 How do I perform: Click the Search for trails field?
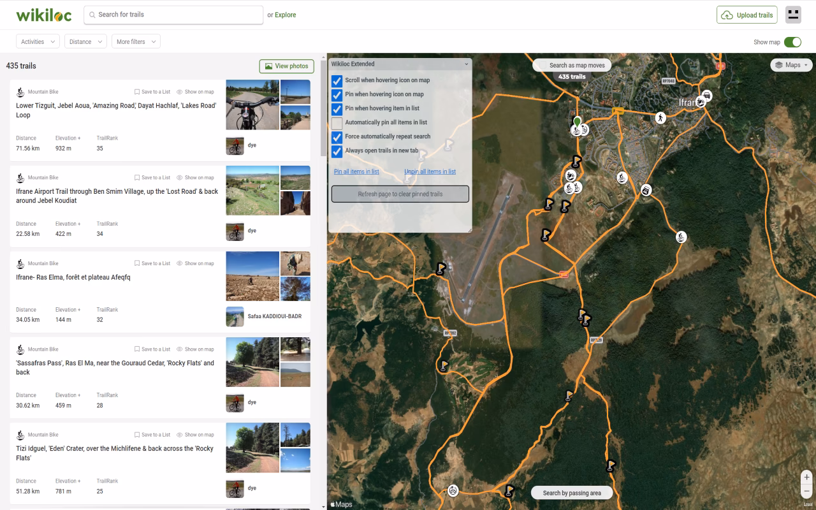[x=173, y=15]
